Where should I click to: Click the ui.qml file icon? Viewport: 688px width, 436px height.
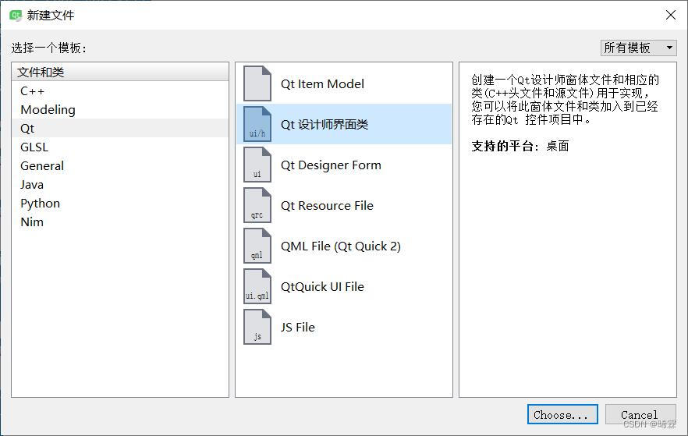pyautogui.click(x=257, y=286)
